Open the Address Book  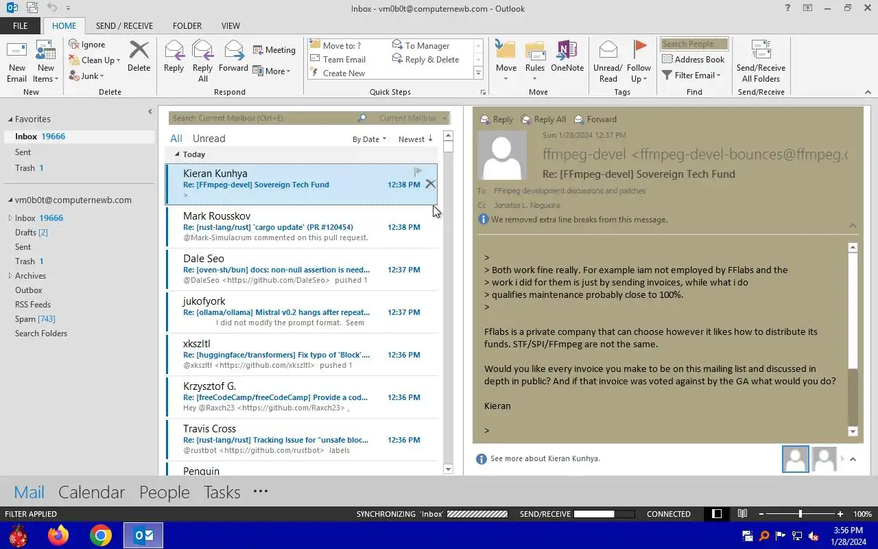point(693,60)
